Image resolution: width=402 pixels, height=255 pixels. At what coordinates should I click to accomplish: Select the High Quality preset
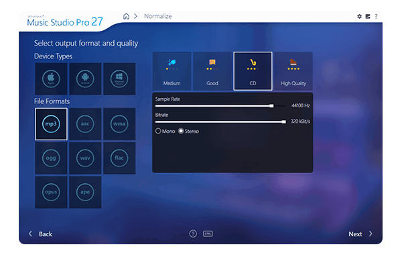293,71
